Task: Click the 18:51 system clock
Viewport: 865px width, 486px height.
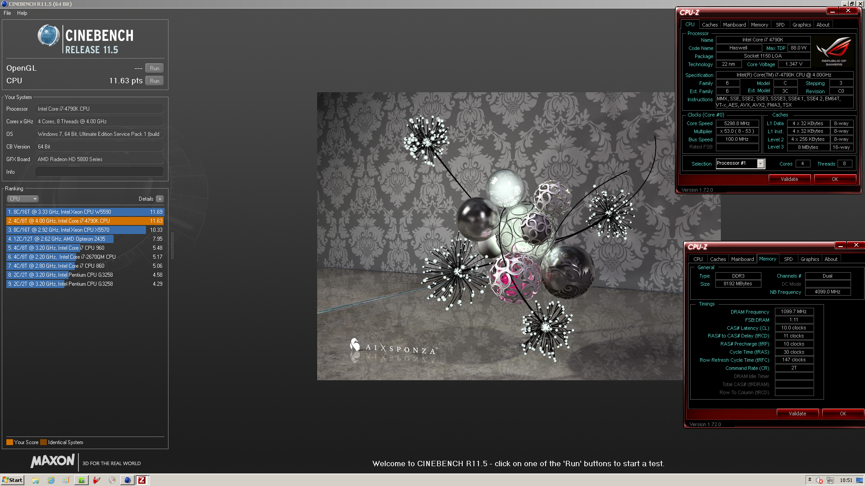Action: 846,480
